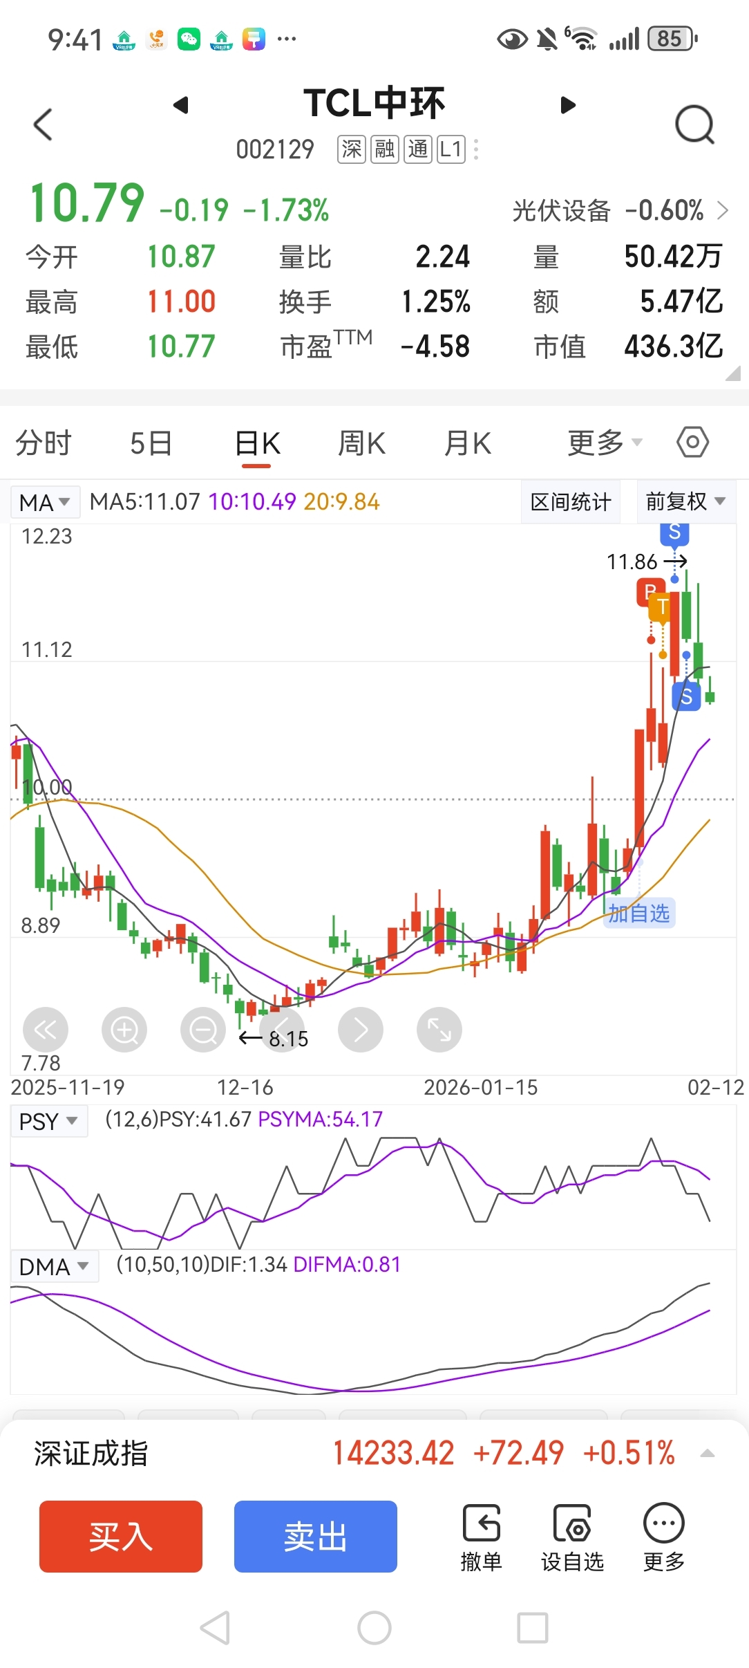Select the 月K monthly tab
Screen dimensions: 749x1668
[x=468, y=443]
